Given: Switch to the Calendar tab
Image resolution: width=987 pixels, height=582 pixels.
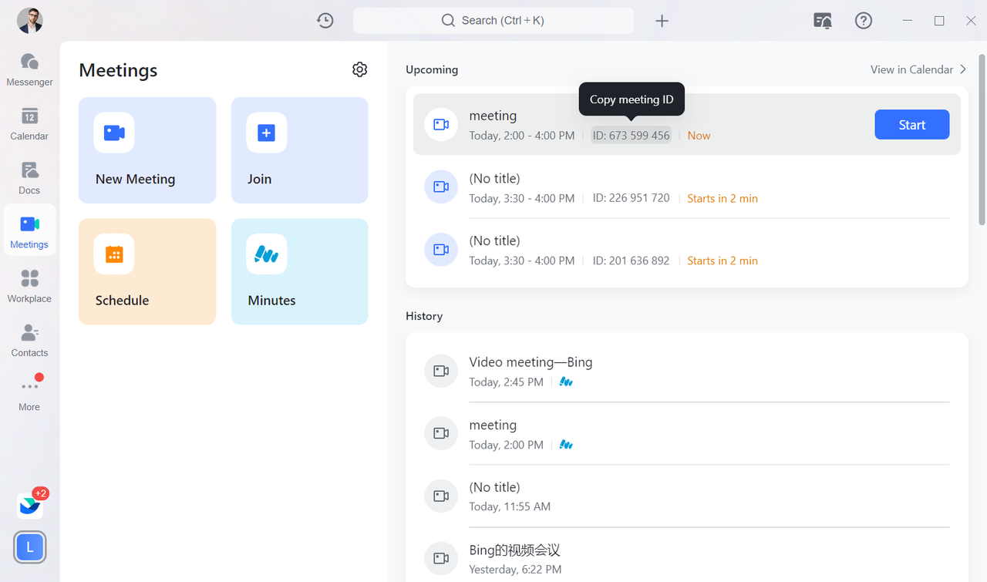Looking at the screenshot, I should click(29, 123).
